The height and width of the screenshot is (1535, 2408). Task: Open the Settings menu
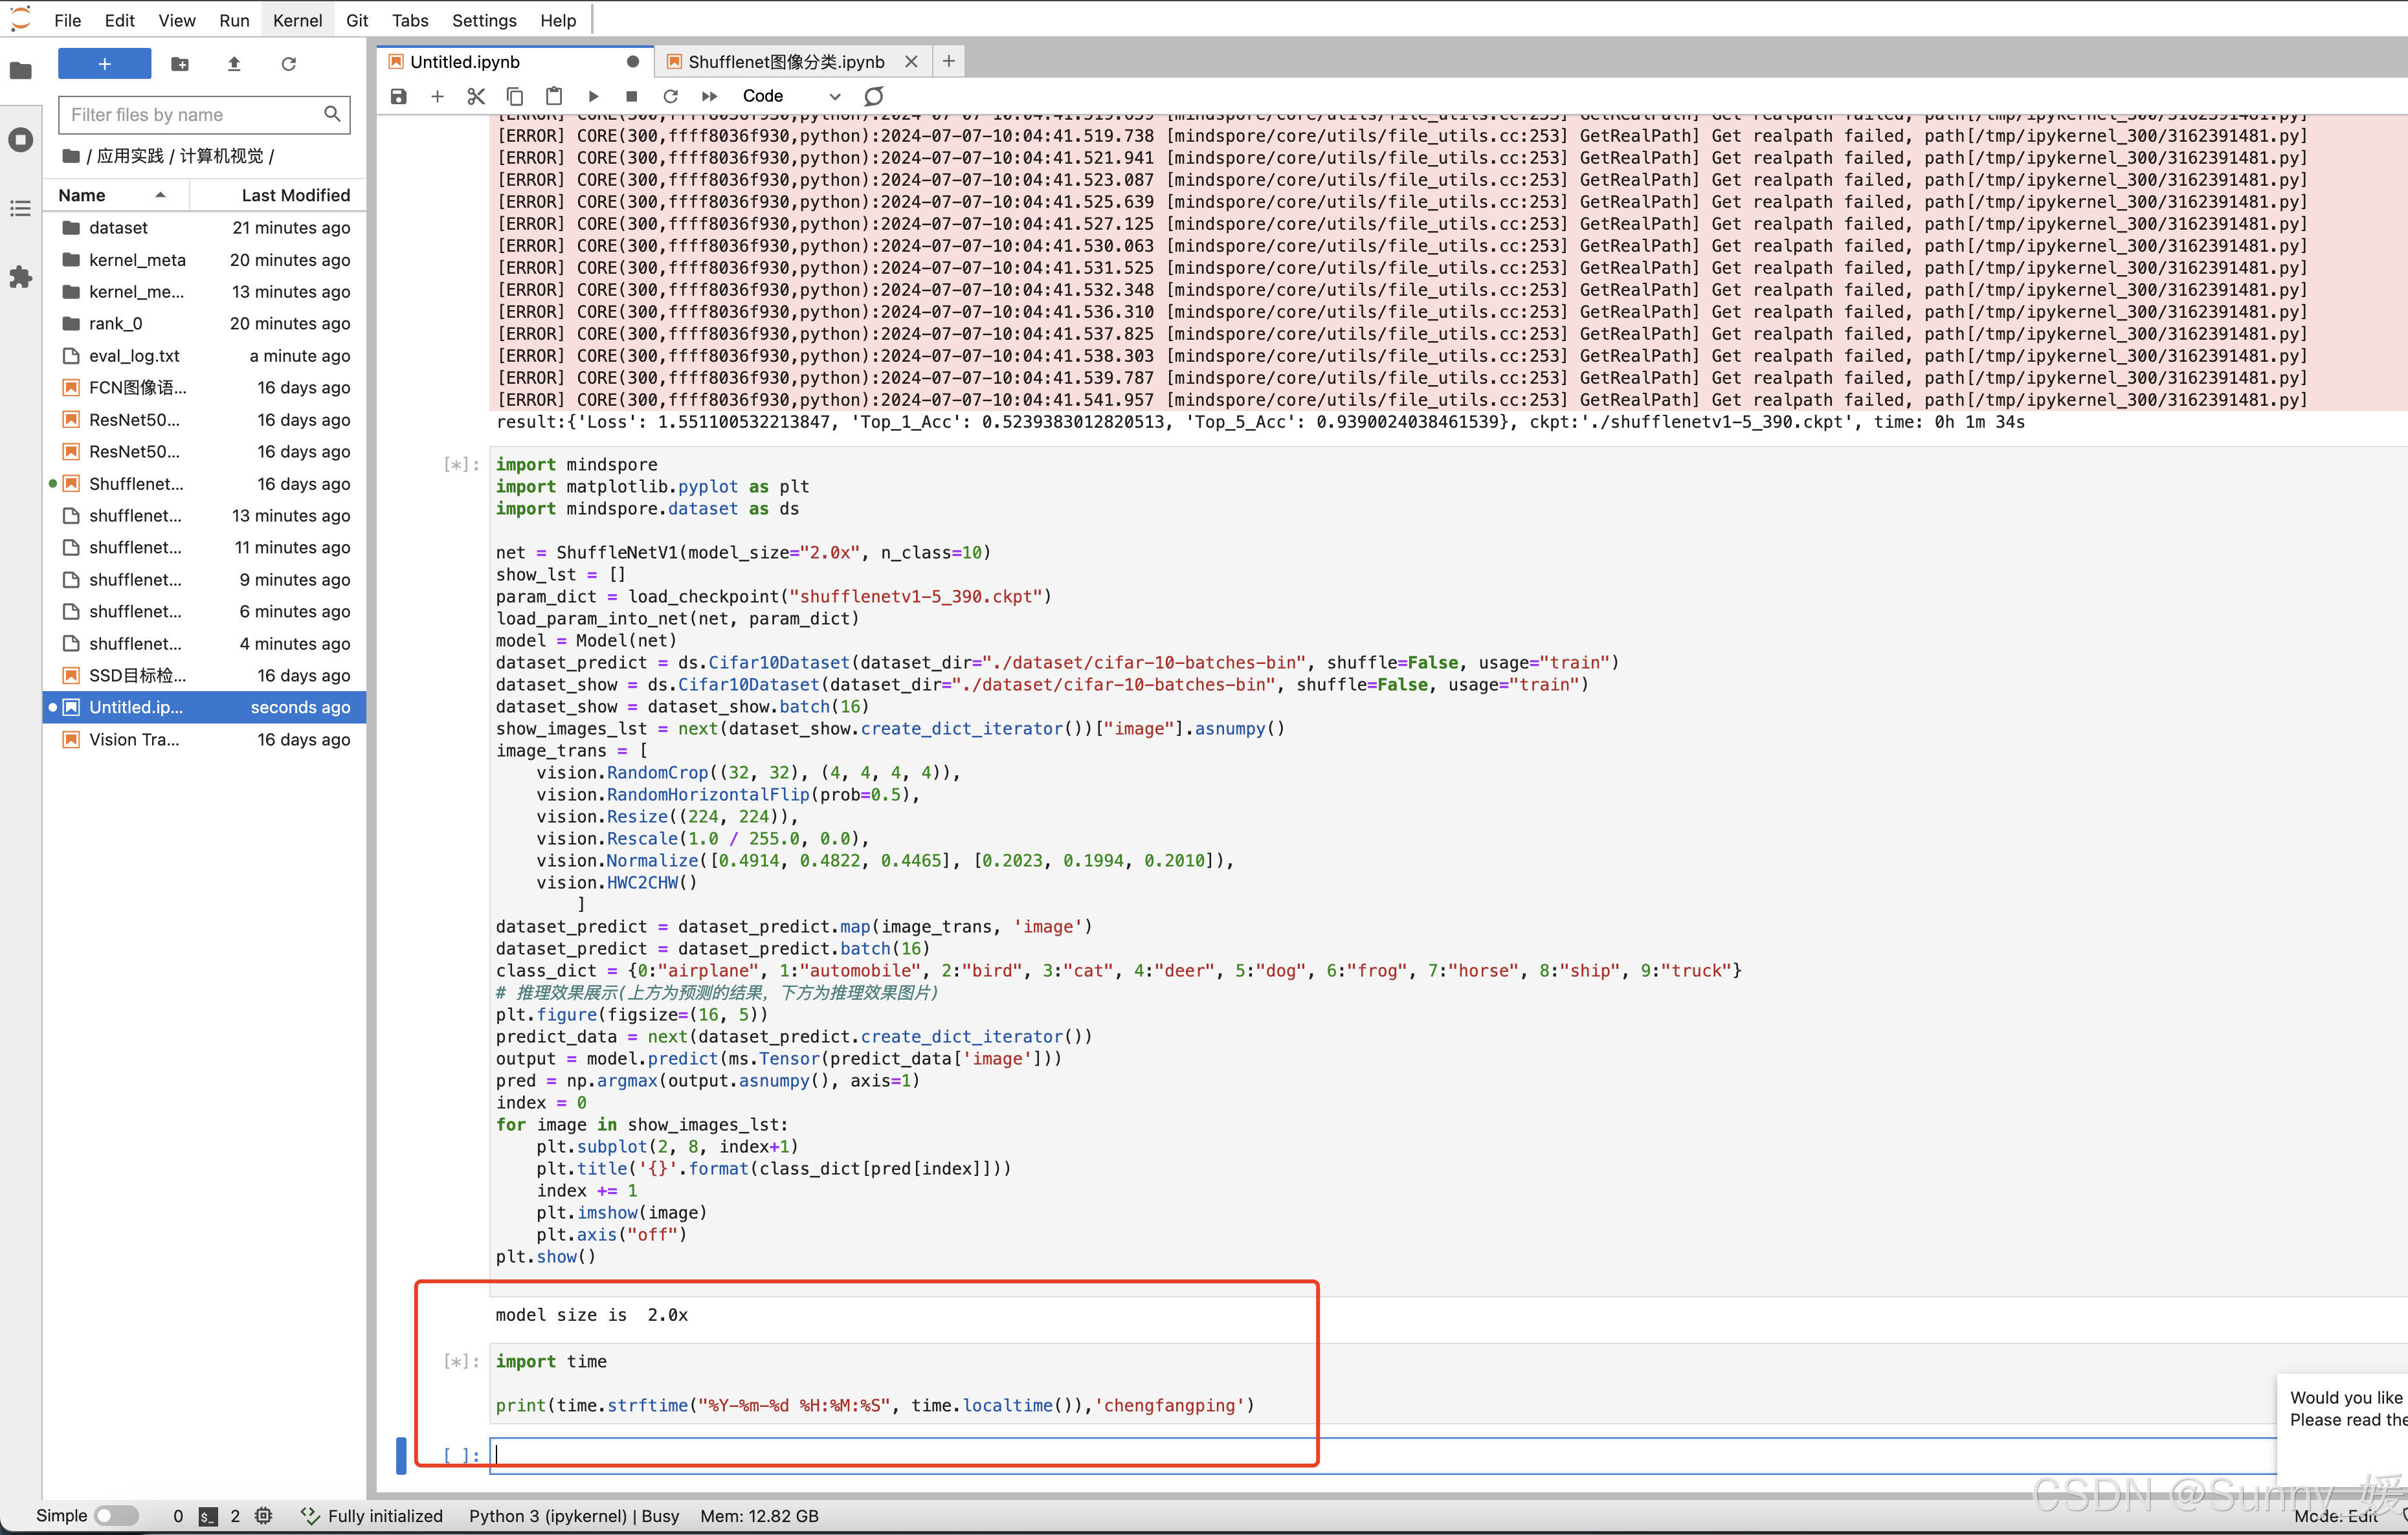click(x=484, y=20)
